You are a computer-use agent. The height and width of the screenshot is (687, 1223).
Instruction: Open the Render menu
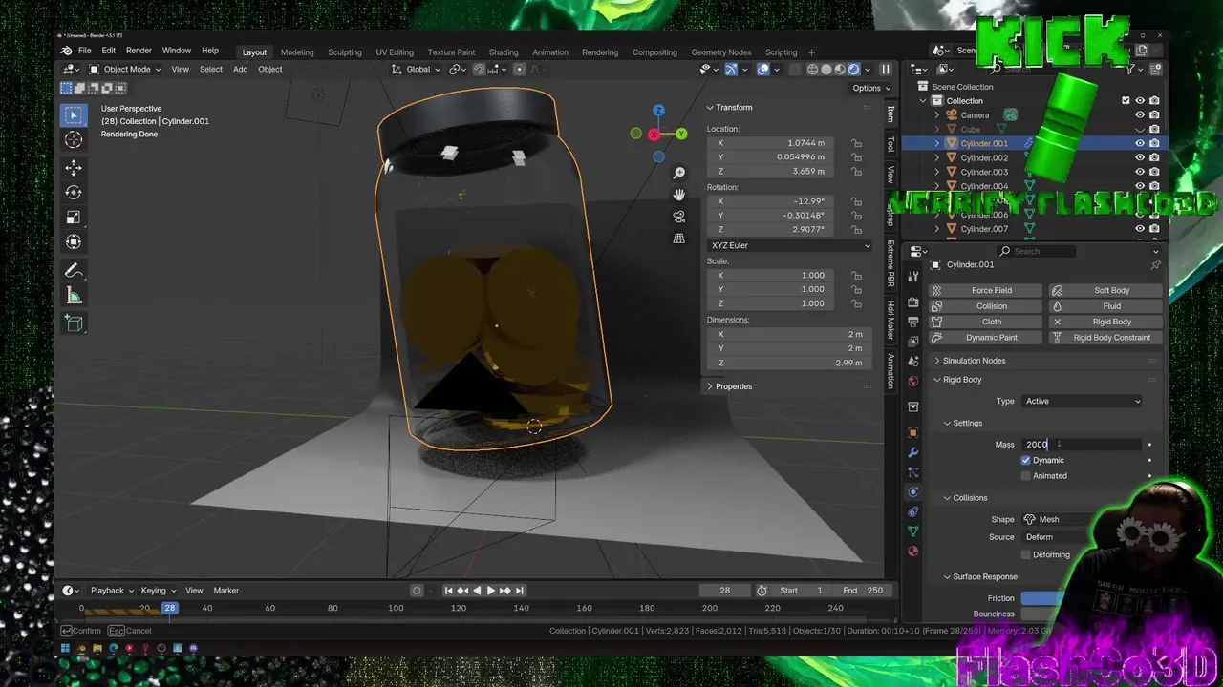139,51
